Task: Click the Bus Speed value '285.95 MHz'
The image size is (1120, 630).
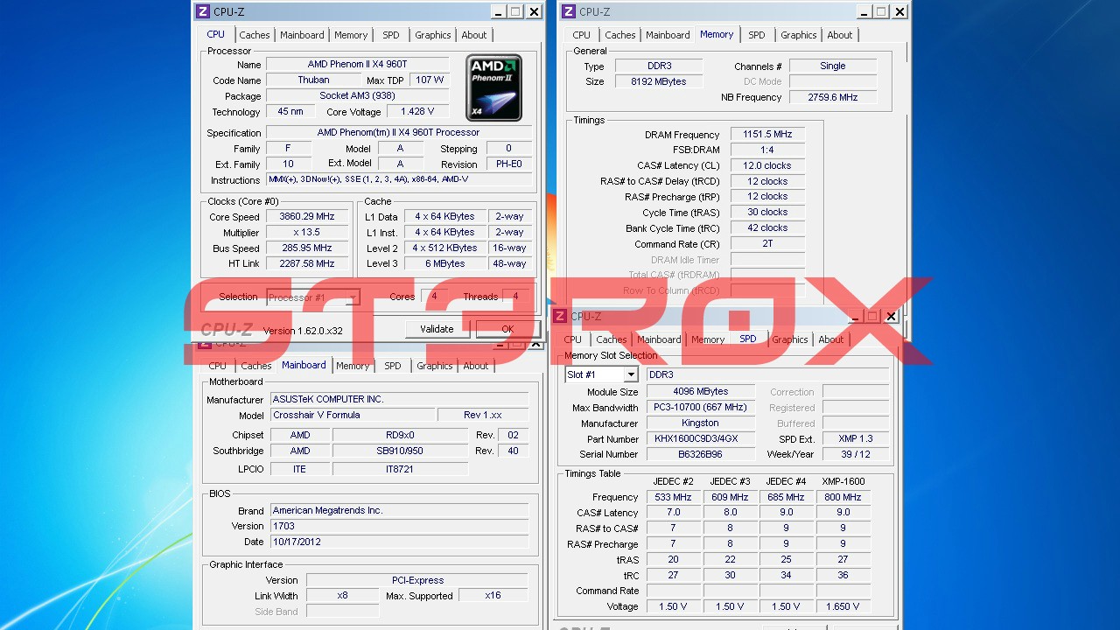Action: point(307,248)
